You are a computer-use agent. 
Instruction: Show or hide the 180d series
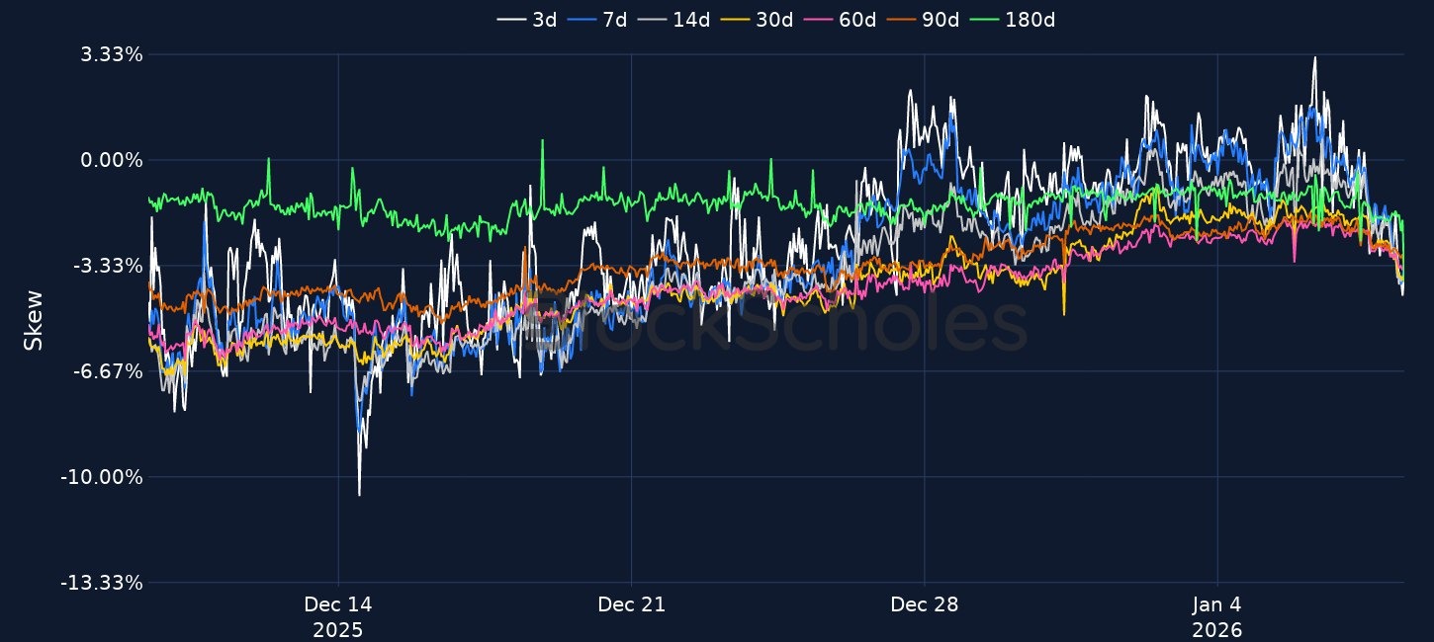click(x=1013, y=19)
